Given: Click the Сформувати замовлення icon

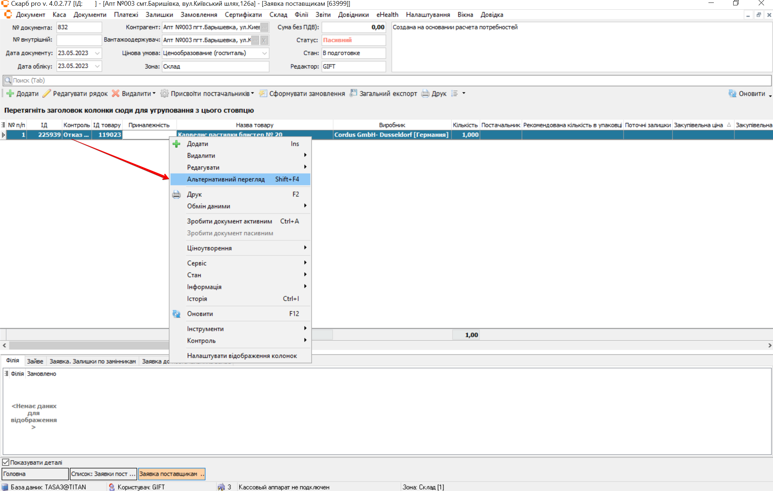Looking at the screenshot, I should 263,94.
